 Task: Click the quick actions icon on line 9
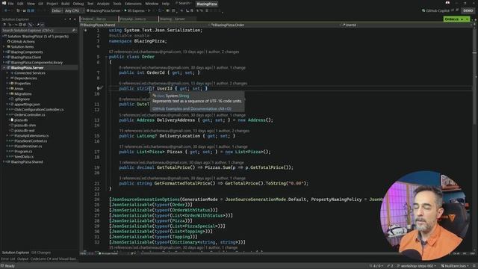102,88
